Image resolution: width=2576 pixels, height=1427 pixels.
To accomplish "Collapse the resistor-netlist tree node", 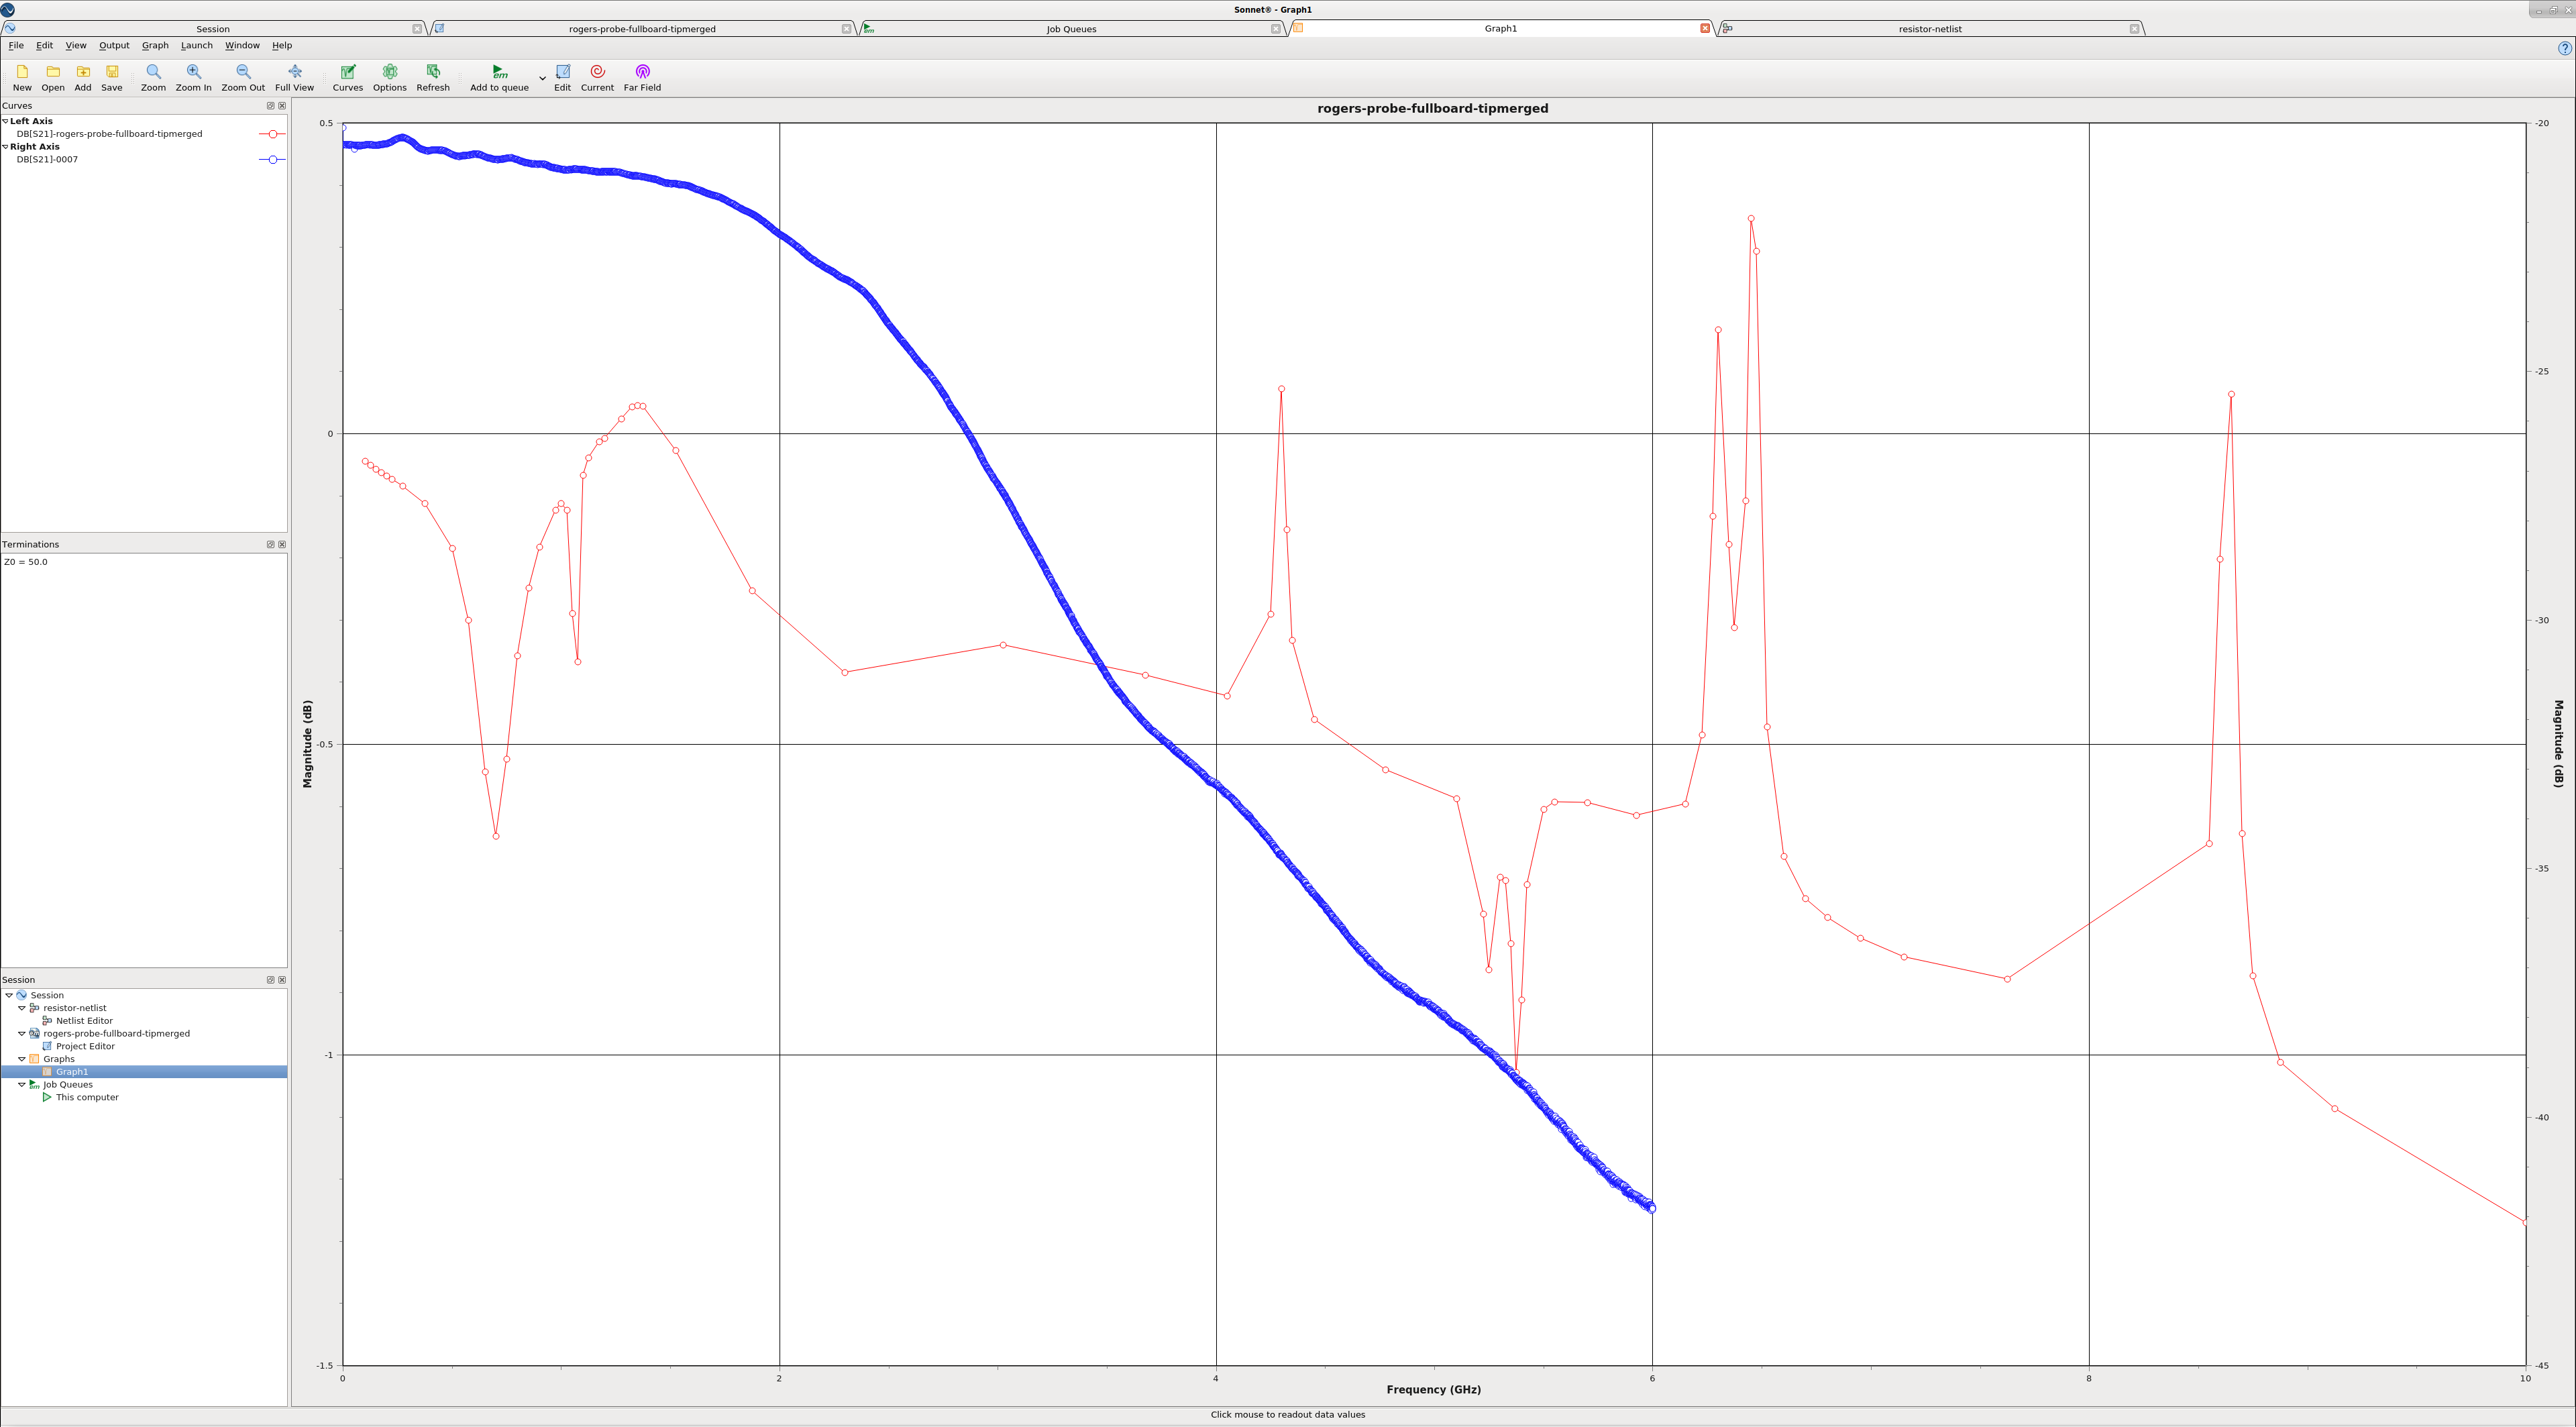I will (22, 1008).
